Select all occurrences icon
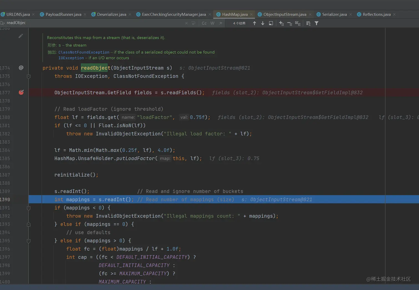Image resolution: width=419 pixels, height=290 pixels. 298,23
